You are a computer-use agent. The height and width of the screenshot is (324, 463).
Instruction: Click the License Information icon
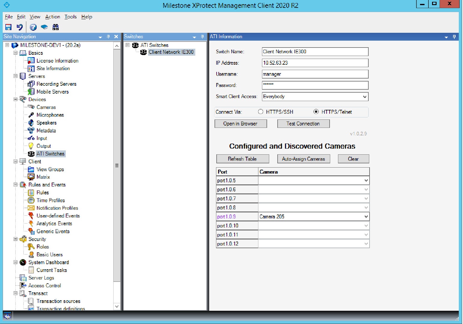pos(31,61)
